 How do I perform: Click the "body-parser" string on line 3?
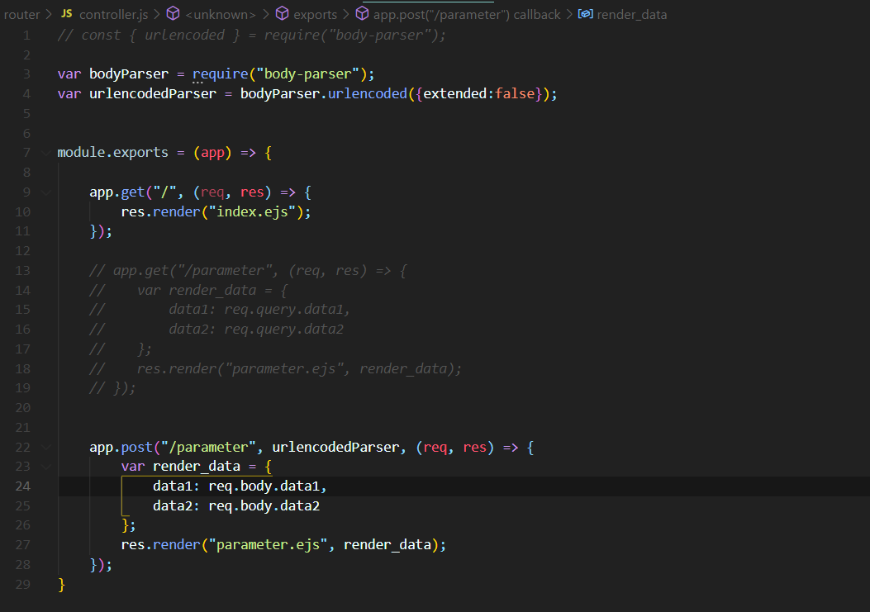coord(308,74)
